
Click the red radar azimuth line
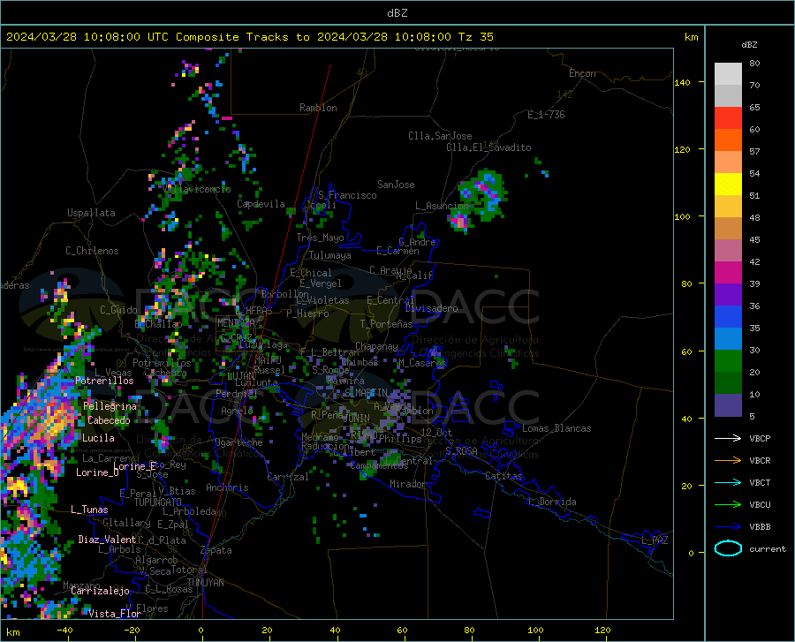tap(266, 342)
